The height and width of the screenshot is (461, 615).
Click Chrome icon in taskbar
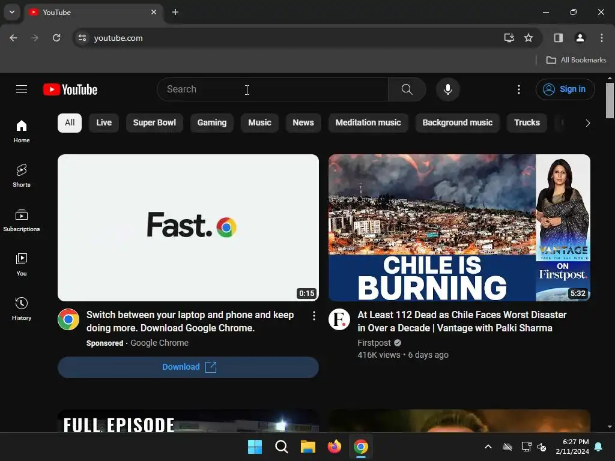pos(361,447)
